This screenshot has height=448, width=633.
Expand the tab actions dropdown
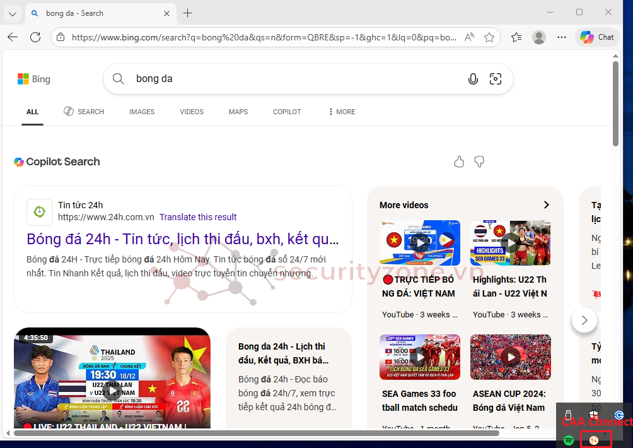pos(13,13)
